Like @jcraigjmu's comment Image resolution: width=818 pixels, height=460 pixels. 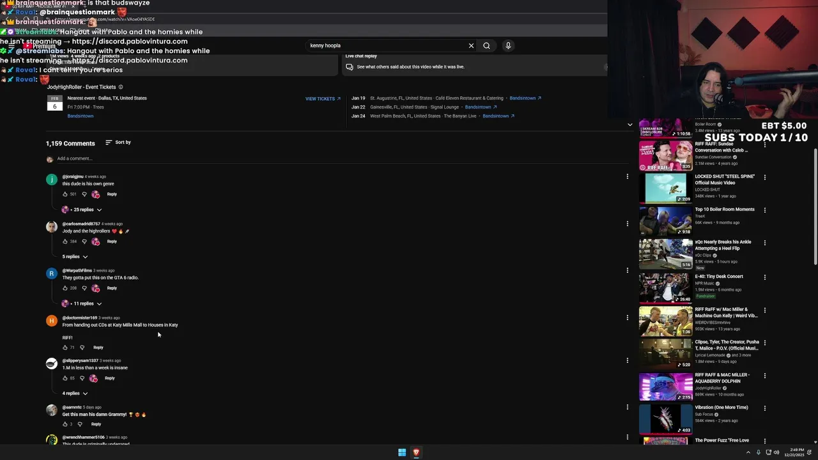65,194
